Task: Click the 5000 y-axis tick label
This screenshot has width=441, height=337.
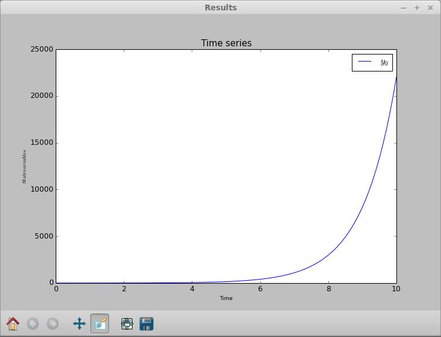Action: (43, 236)
